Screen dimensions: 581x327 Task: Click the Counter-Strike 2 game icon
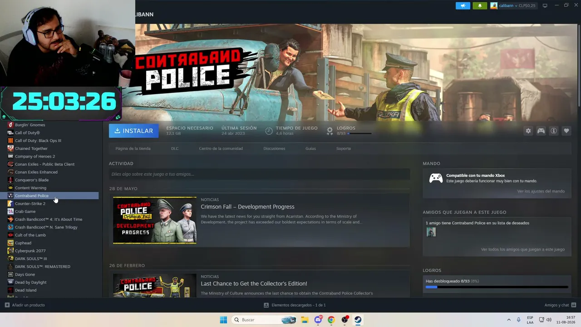[x=10, y=203]
